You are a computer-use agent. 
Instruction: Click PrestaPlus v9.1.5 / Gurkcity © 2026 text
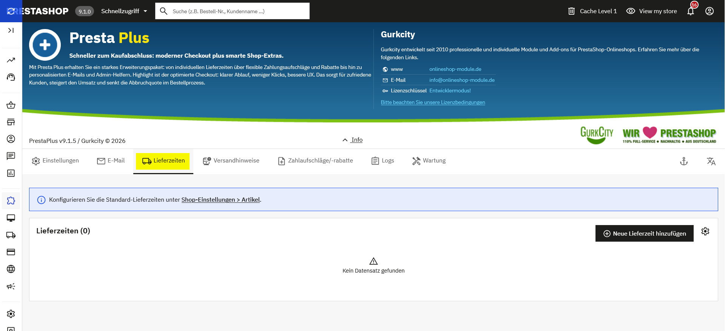77,141
